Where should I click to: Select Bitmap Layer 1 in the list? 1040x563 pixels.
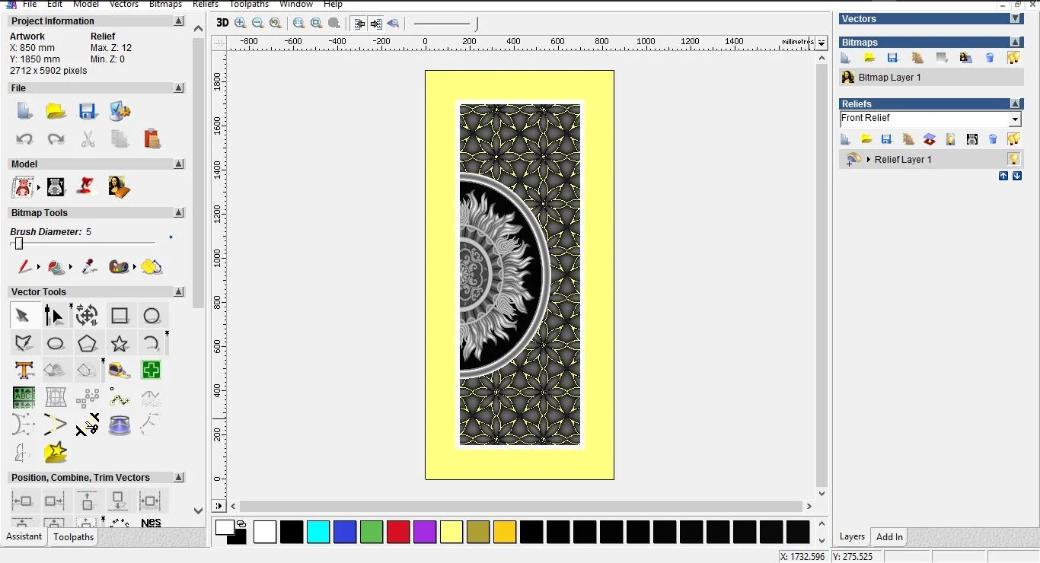pyautogui.click(x=889, y=78)
